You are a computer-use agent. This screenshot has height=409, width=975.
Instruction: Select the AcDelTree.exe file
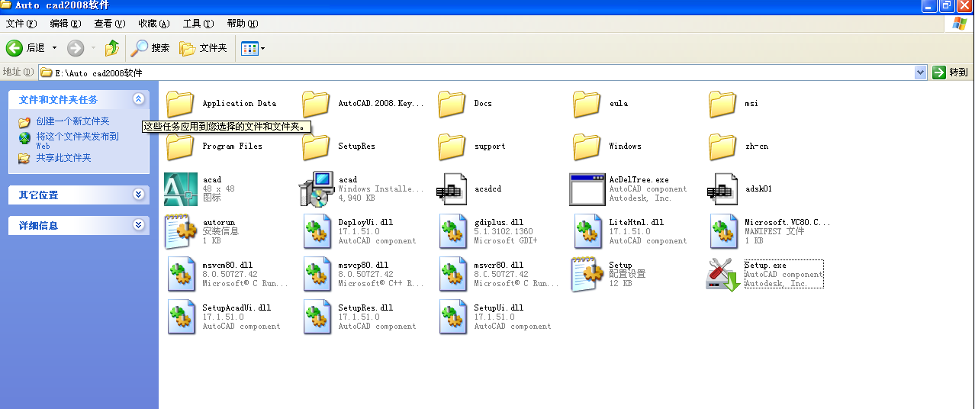click(629, 189)
